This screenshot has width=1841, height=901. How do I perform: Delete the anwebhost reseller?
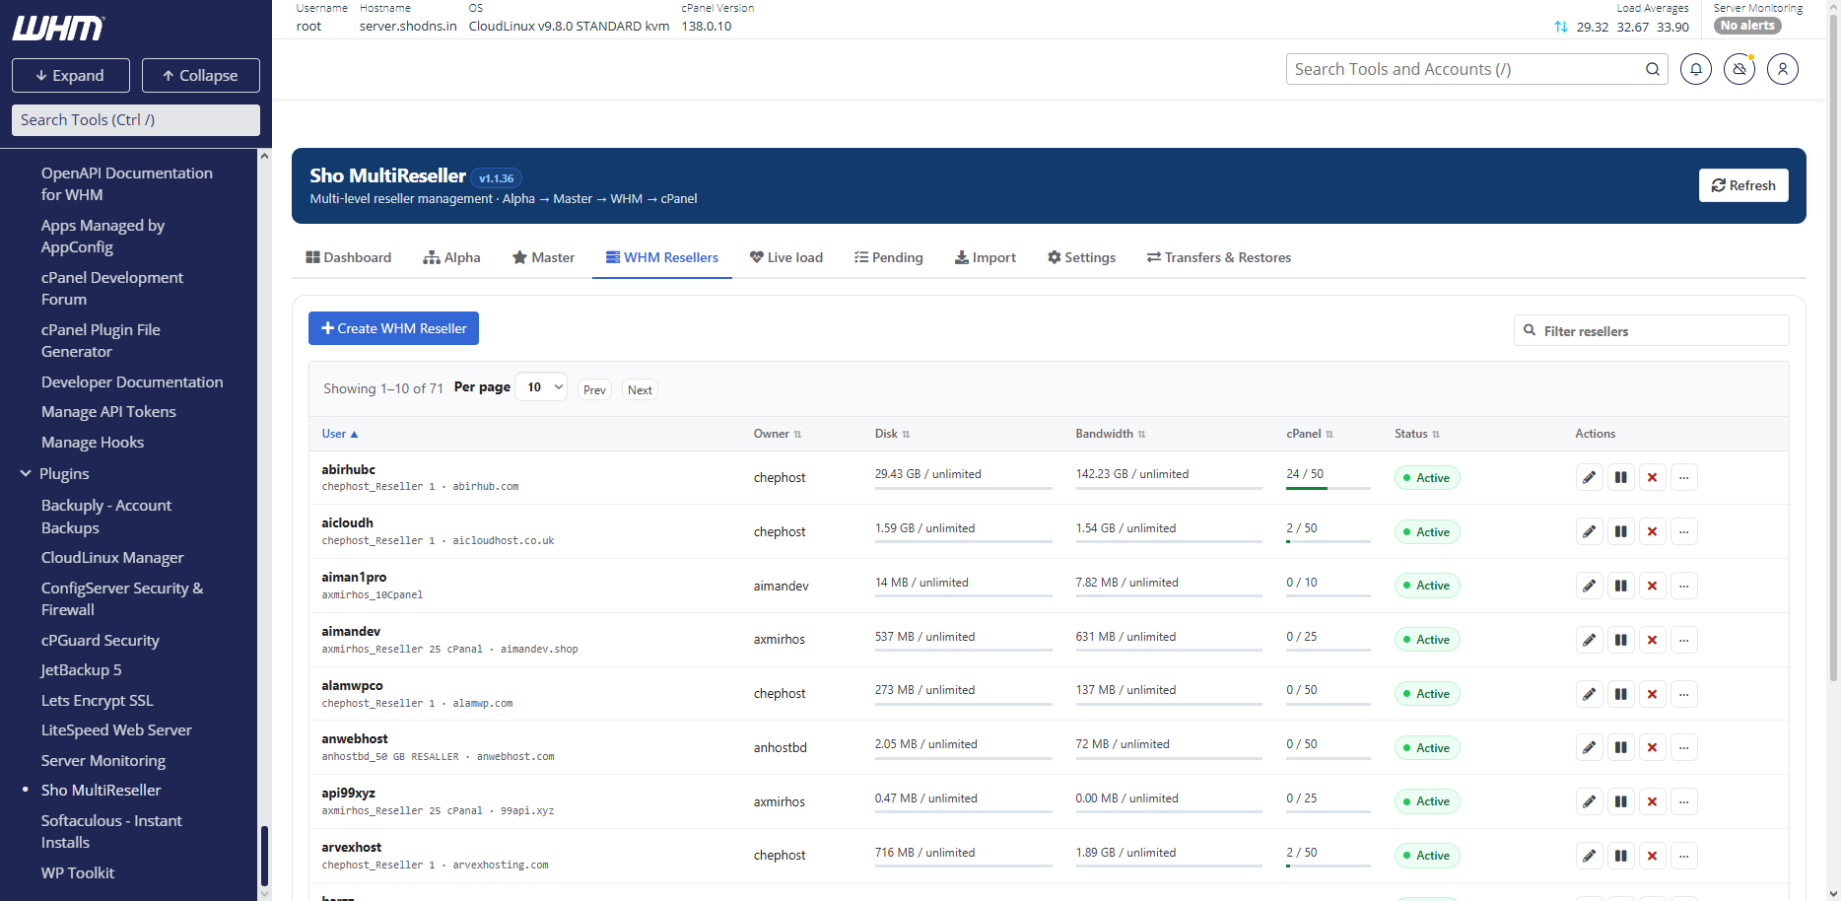(x=1652, y=748)
